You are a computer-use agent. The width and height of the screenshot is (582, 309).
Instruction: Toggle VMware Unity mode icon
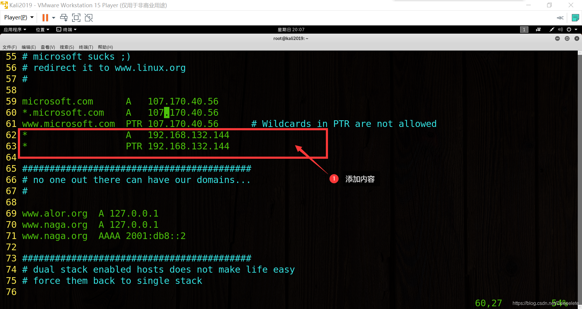pyautogui.click(x=89, y=18)
